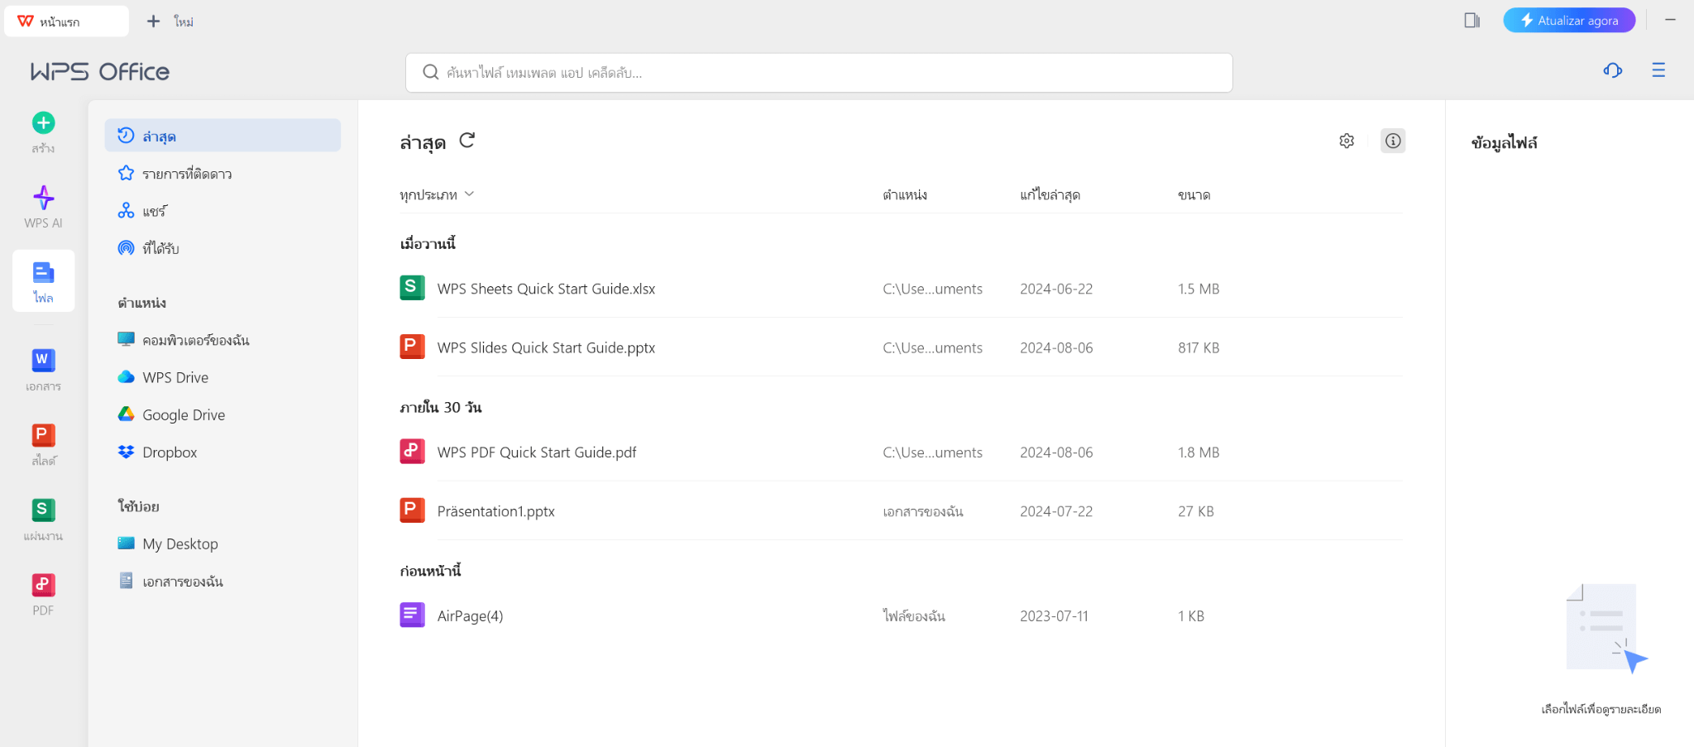Click the green Create plus icon

click(43, 123)
